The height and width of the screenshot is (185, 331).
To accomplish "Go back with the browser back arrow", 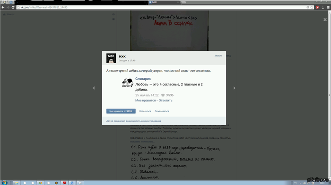I will (3, 8).
